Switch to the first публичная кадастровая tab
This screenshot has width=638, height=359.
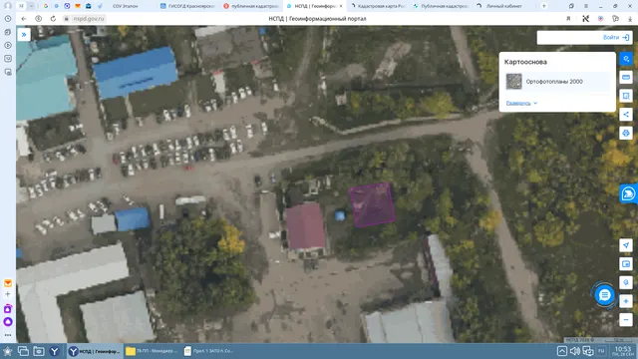click(x=251, y=6)
